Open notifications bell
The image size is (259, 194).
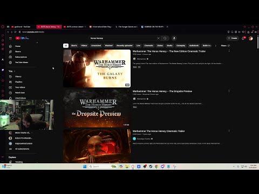tap(243, 38)
